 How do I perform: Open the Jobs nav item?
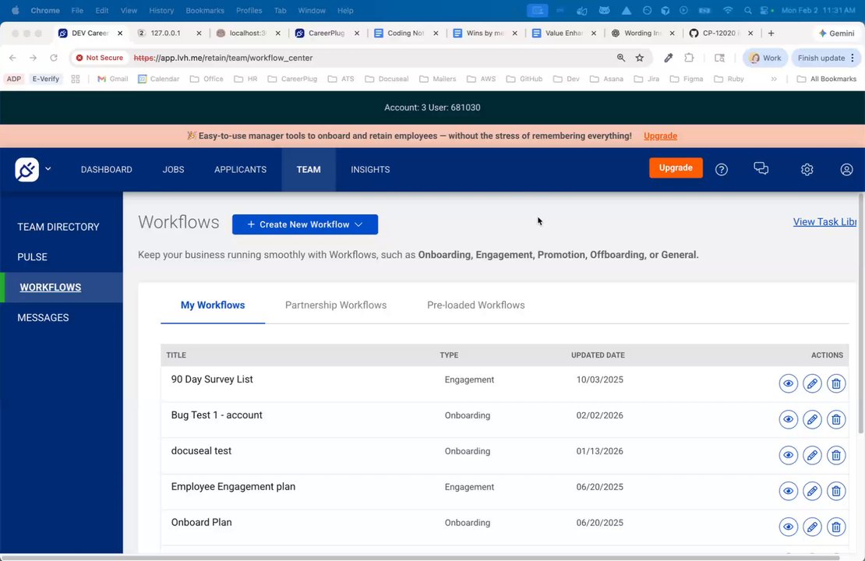173,169
